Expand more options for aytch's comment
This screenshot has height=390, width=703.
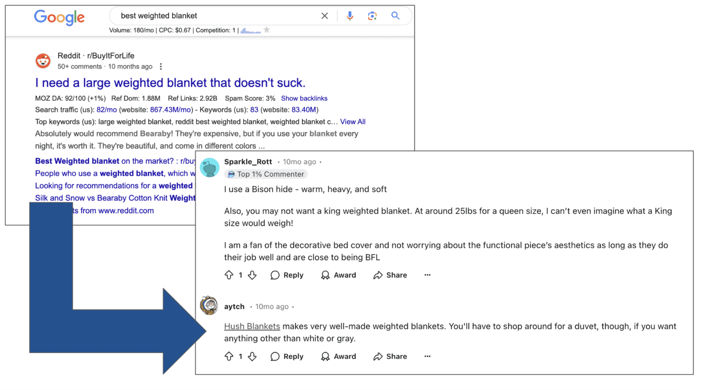(427, 356)
